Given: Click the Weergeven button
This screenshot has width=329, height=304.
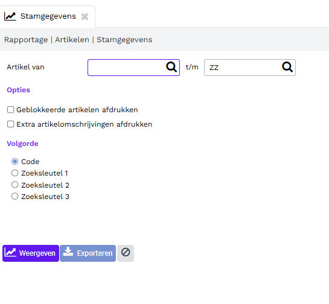Looking at the screenshot, I should pyautogui.click(x=31, y=253).
